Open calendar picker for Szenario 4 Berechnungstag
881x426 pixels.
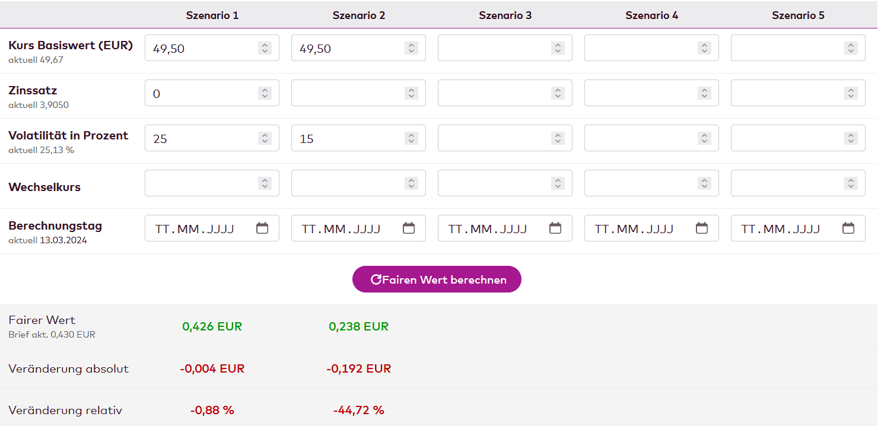click(x=702, y=228)
